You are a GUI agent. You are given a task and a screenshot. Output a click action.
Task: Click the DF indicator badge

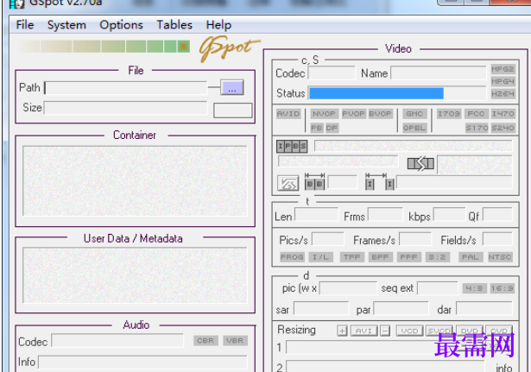332,128
